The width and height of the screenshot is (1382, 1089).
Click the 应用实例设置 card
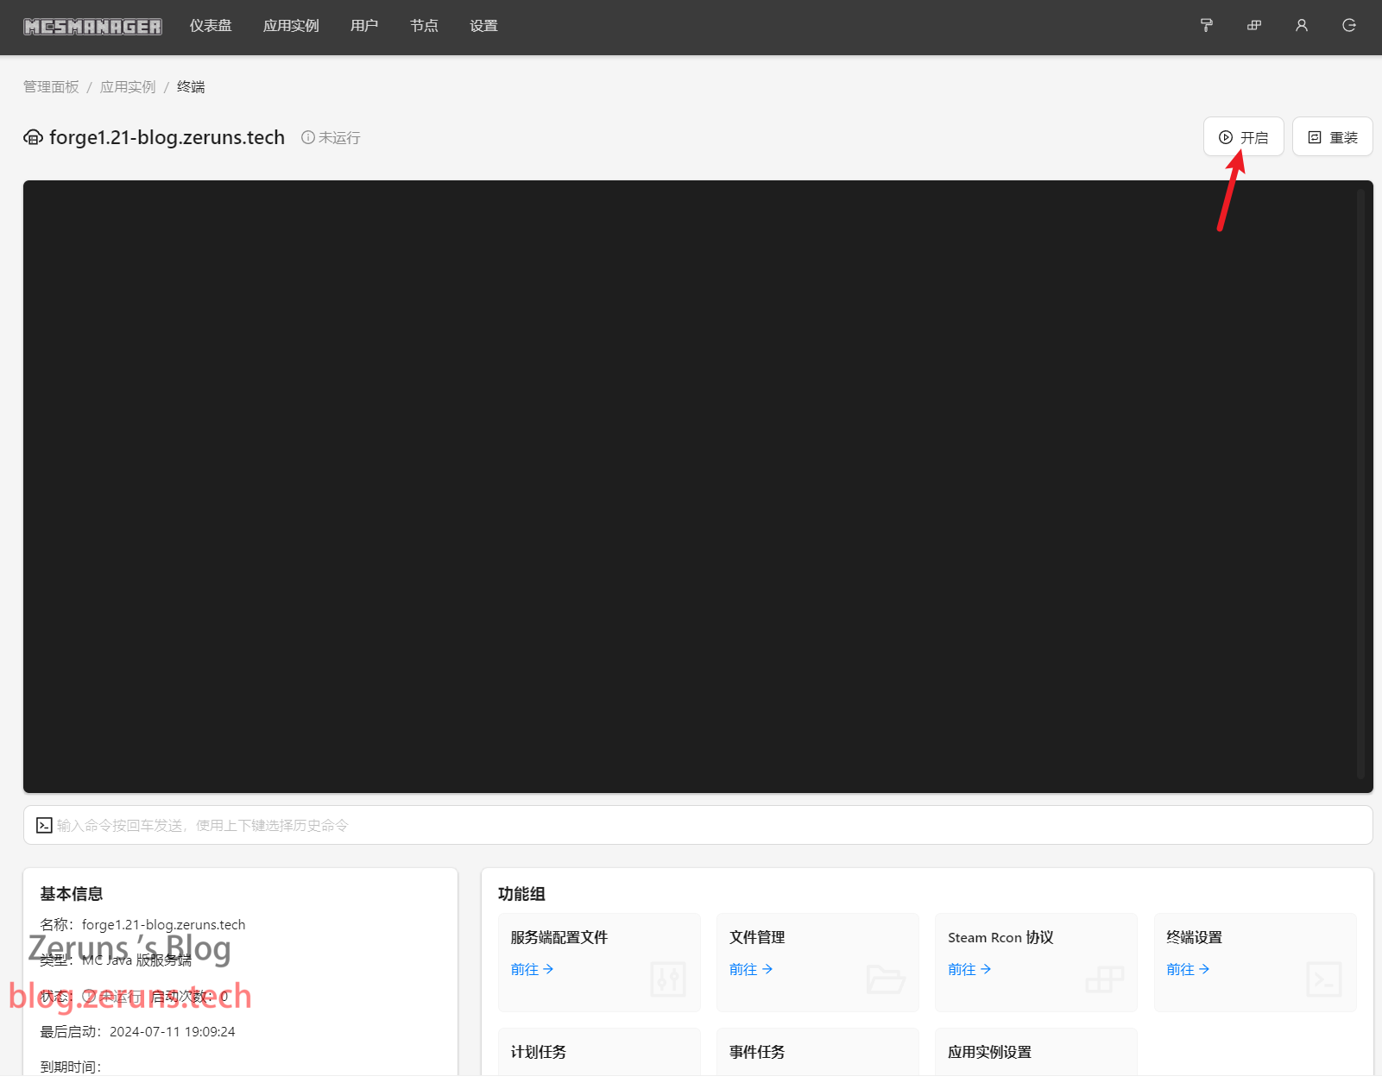pos(1036,1052)
